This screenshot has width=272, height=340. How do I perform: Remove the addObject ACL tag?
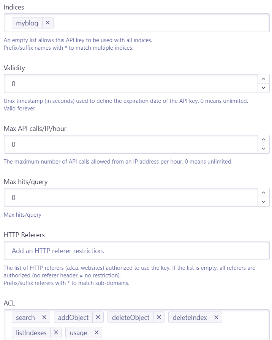(x=98, y=318)
